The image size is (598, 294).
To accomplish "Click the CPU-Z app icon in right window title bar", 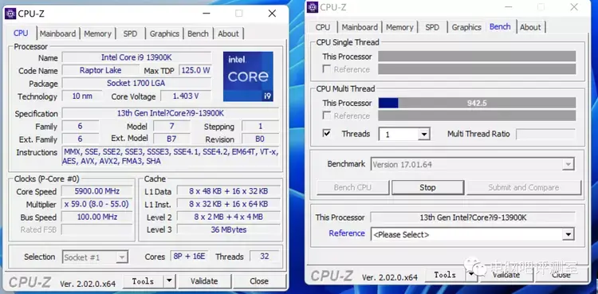I will click(313, 7).
